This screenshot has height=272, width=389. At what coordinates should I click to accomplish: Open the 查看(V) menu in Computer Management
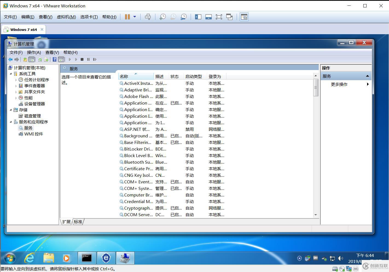[x=52, y=53]
